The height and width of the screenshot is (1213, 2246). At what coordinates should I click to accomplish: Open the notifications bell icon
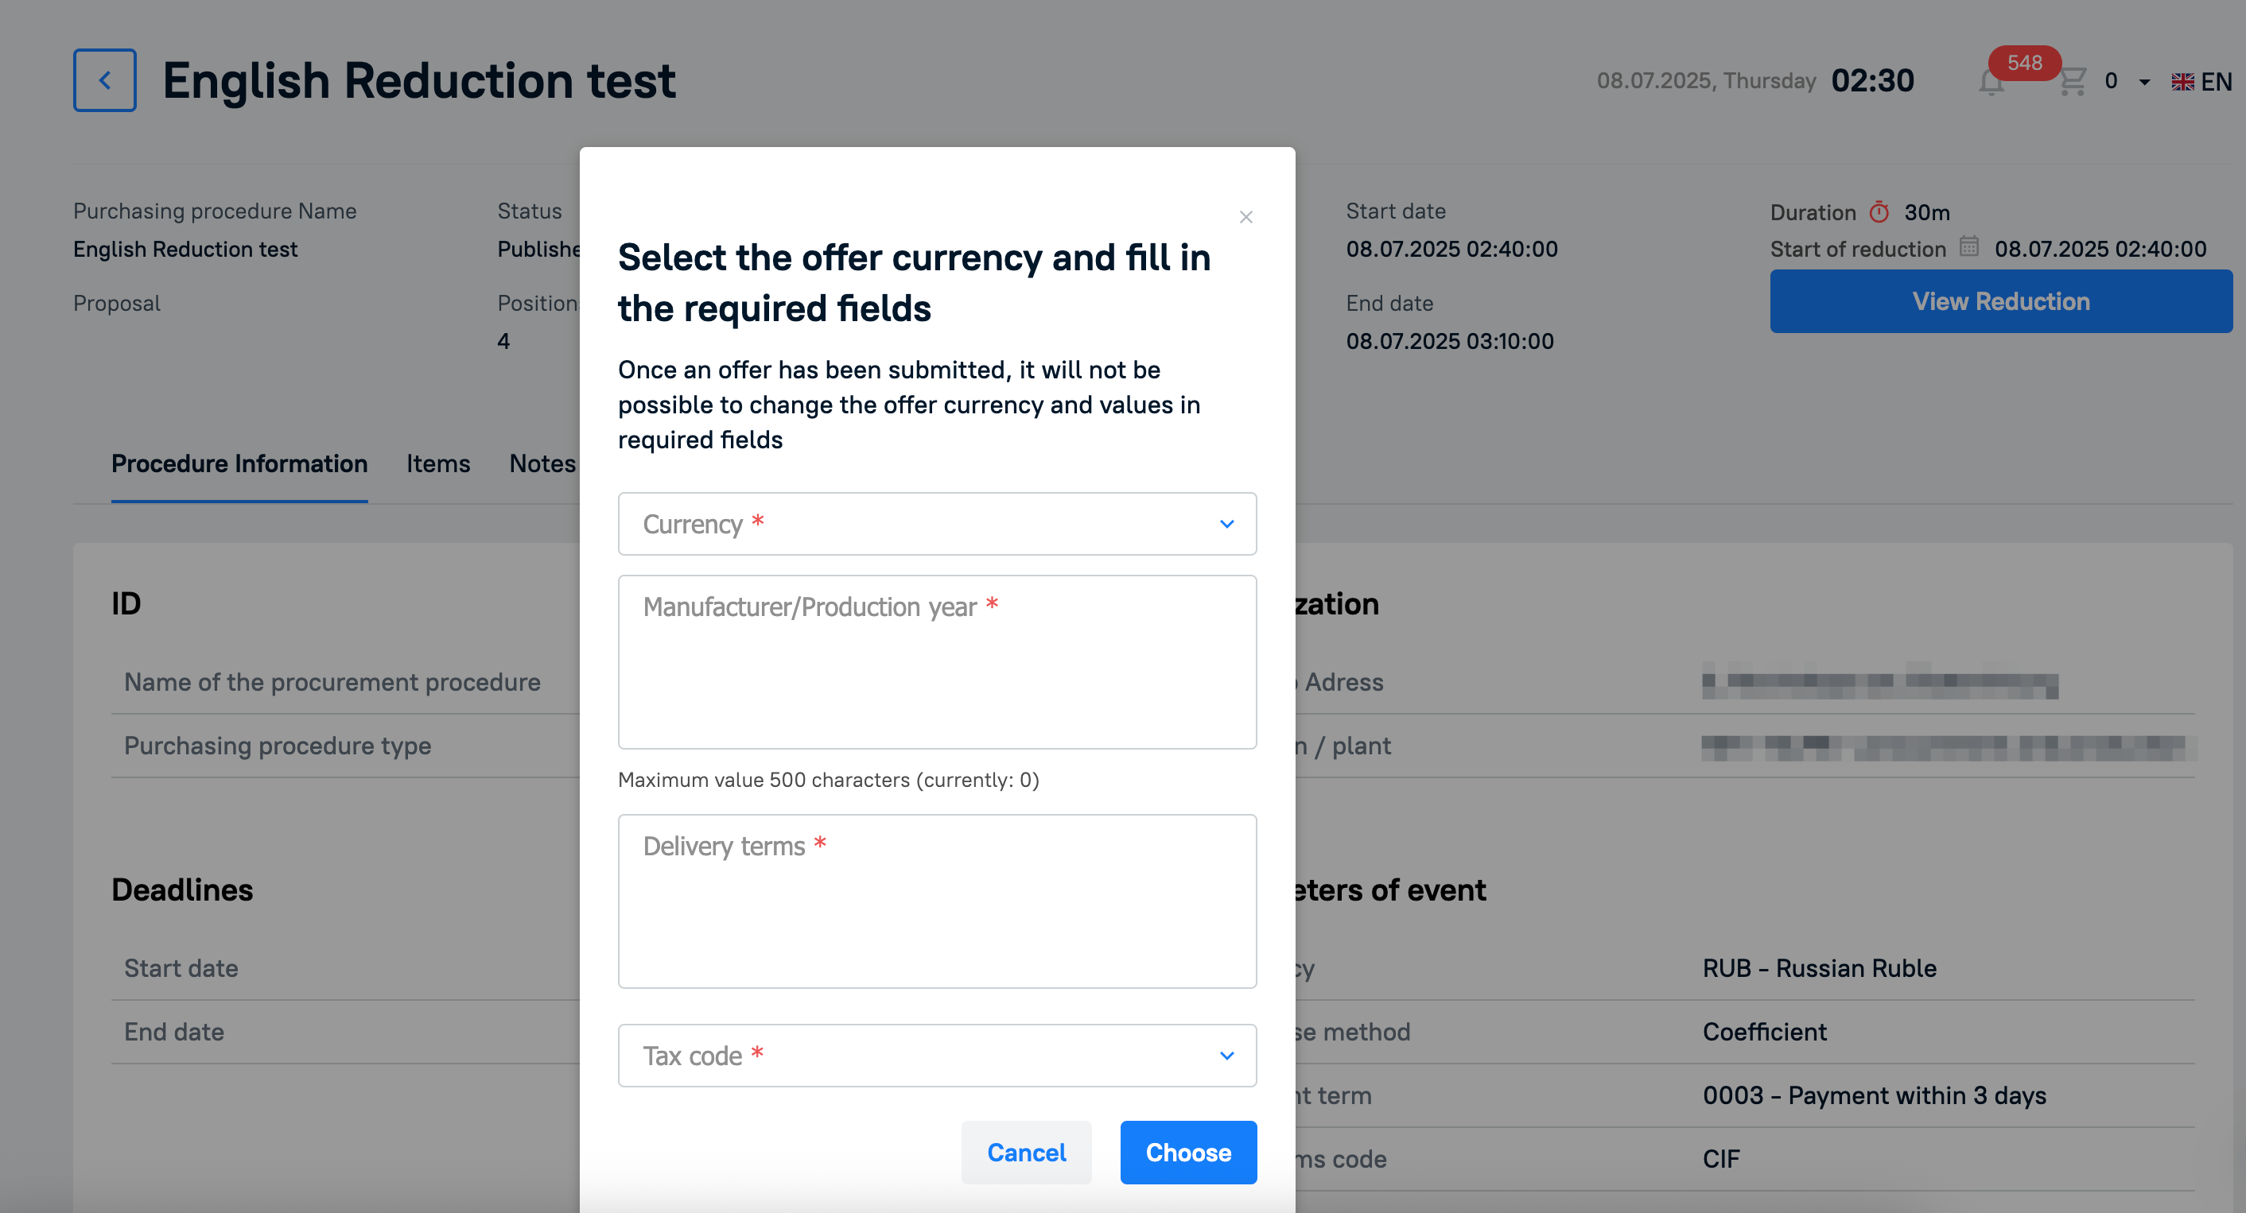pos(1991,83)
